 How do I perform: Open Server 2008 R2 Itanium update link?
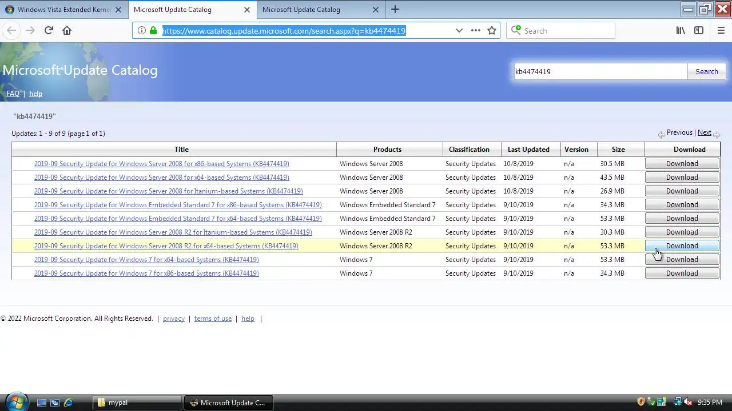point(173,232)
